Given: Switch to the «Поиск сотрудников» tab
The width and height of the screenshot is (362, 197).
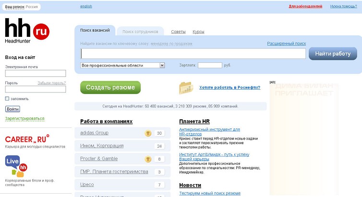Looking at the screenshot, I should [140, 32].
